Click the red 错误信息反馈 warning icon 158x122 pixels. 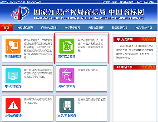pos(13,105)
